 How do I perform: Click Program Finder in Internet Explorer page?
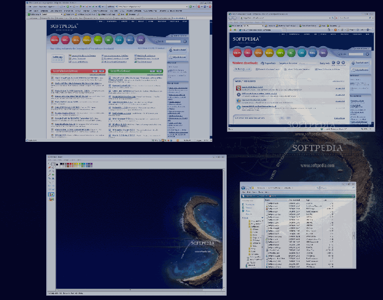(268, 63)
